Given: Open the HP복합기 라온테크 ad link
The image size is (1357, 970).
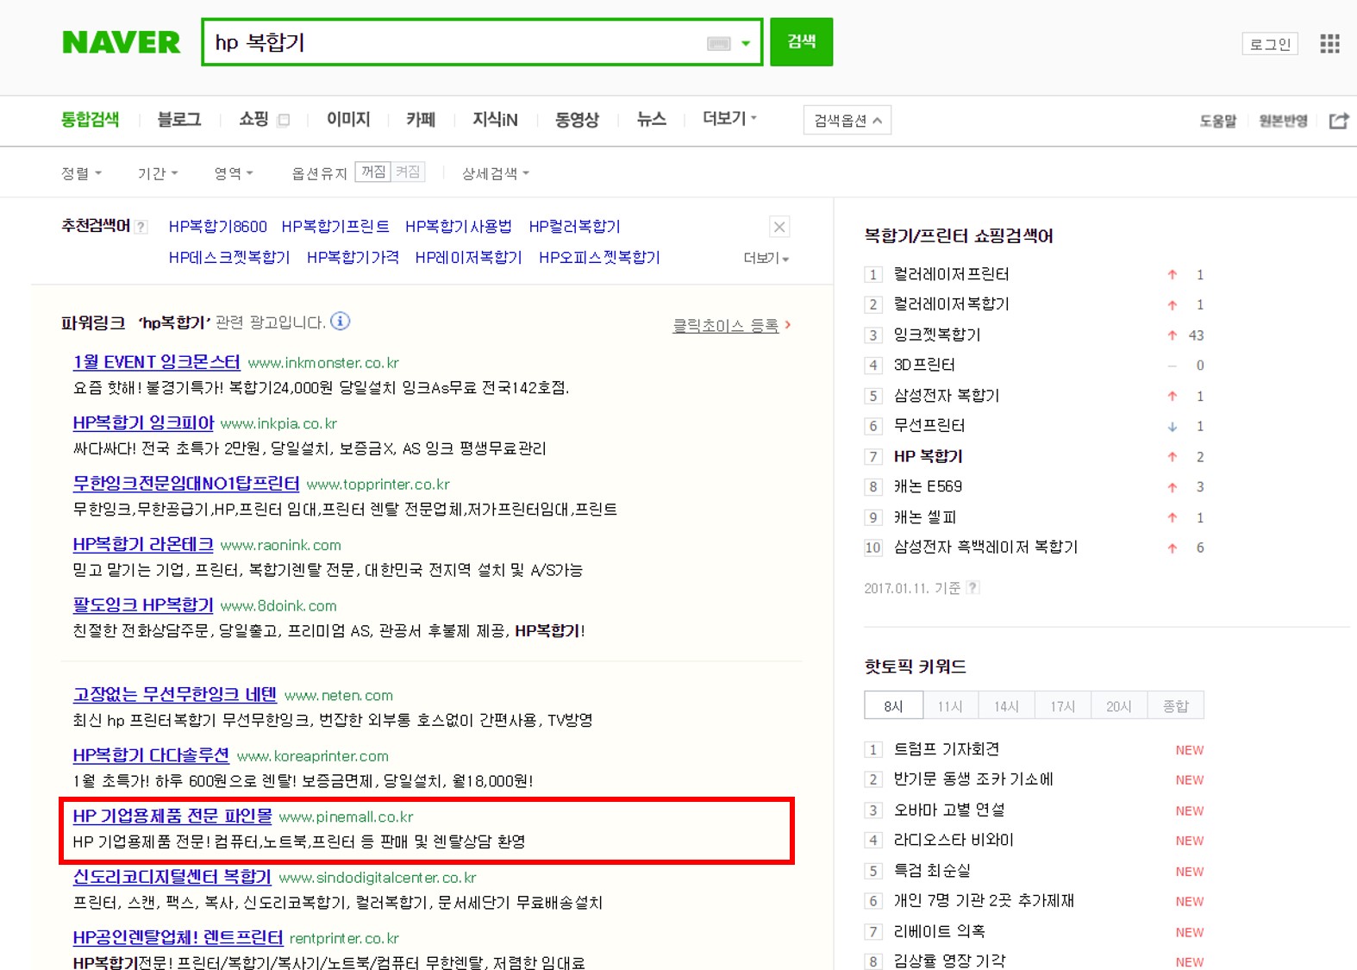Looking at the screenshot, I should click(143, 544).
